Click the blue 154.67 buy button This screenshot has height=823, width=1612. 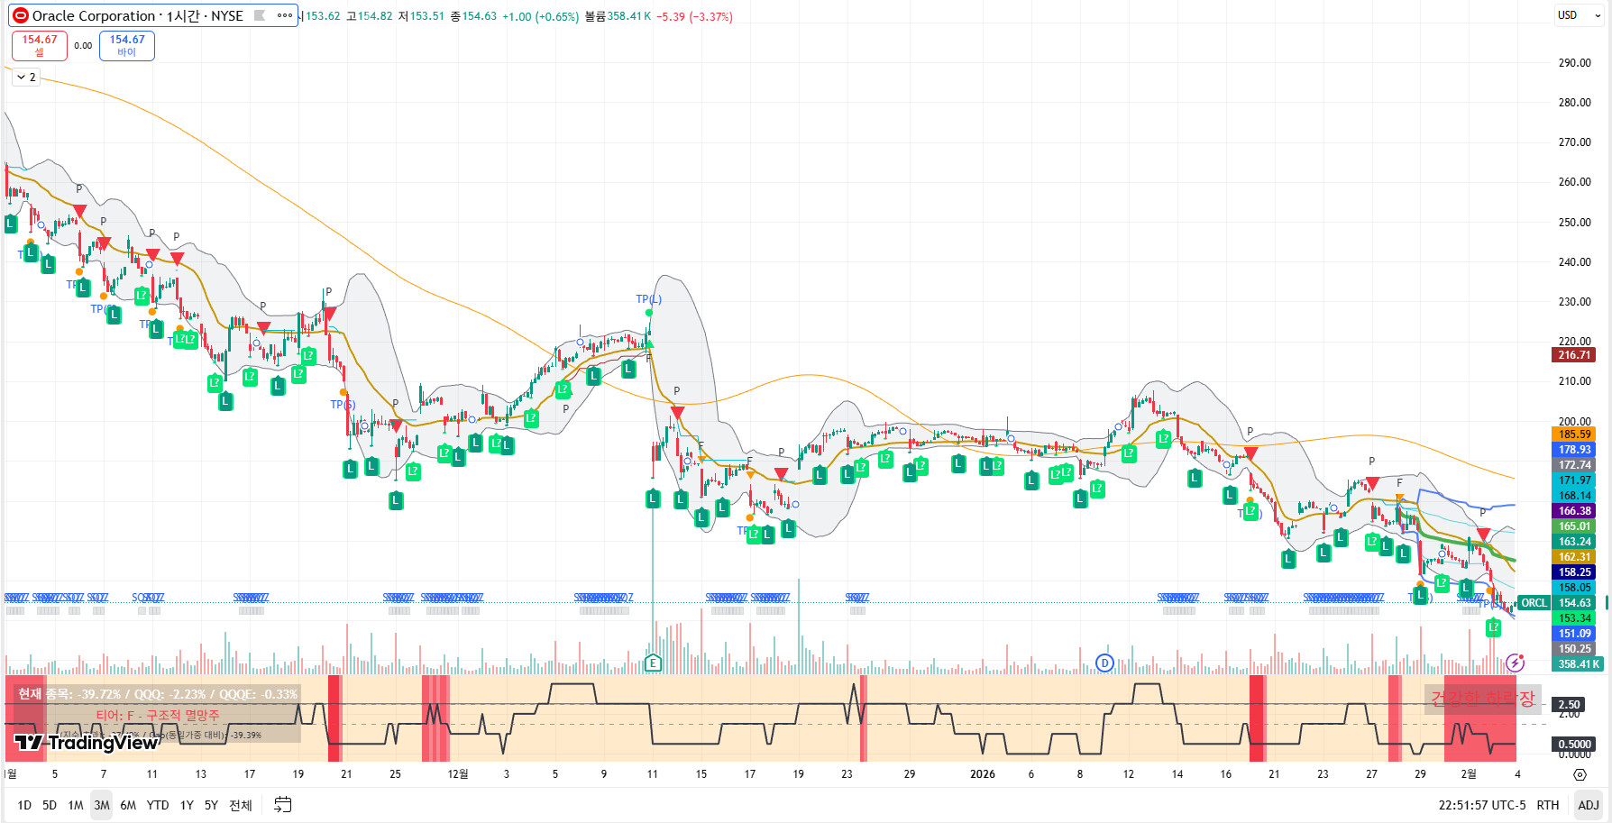tap(127, 45)
